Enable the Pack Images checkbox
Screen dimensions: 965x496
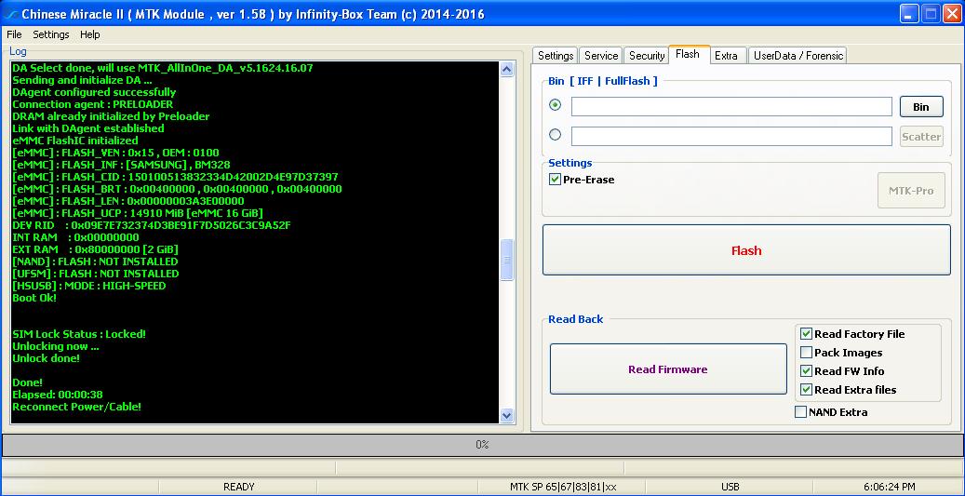click(806, 353)
